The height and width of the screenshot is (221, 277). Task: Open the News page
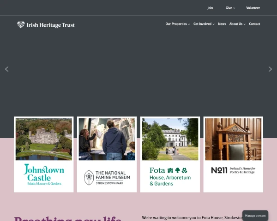tap(222, 24)
